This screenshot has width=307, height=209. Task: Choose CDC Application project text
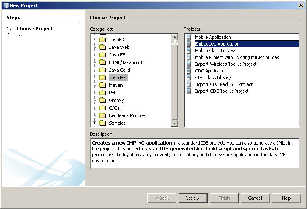point(211,71)
